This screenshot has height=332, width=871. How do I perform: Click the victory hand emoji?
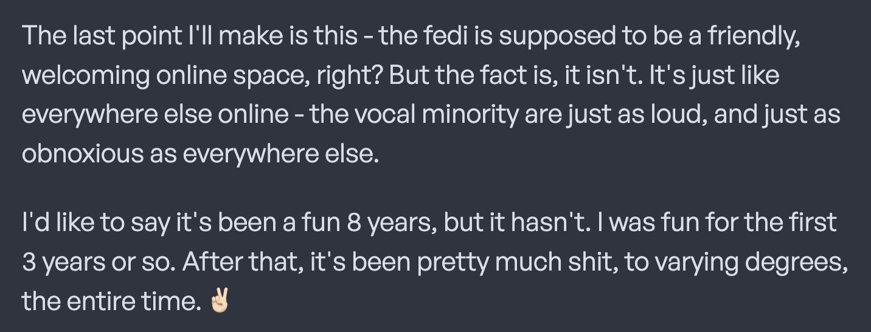[220, 300]
